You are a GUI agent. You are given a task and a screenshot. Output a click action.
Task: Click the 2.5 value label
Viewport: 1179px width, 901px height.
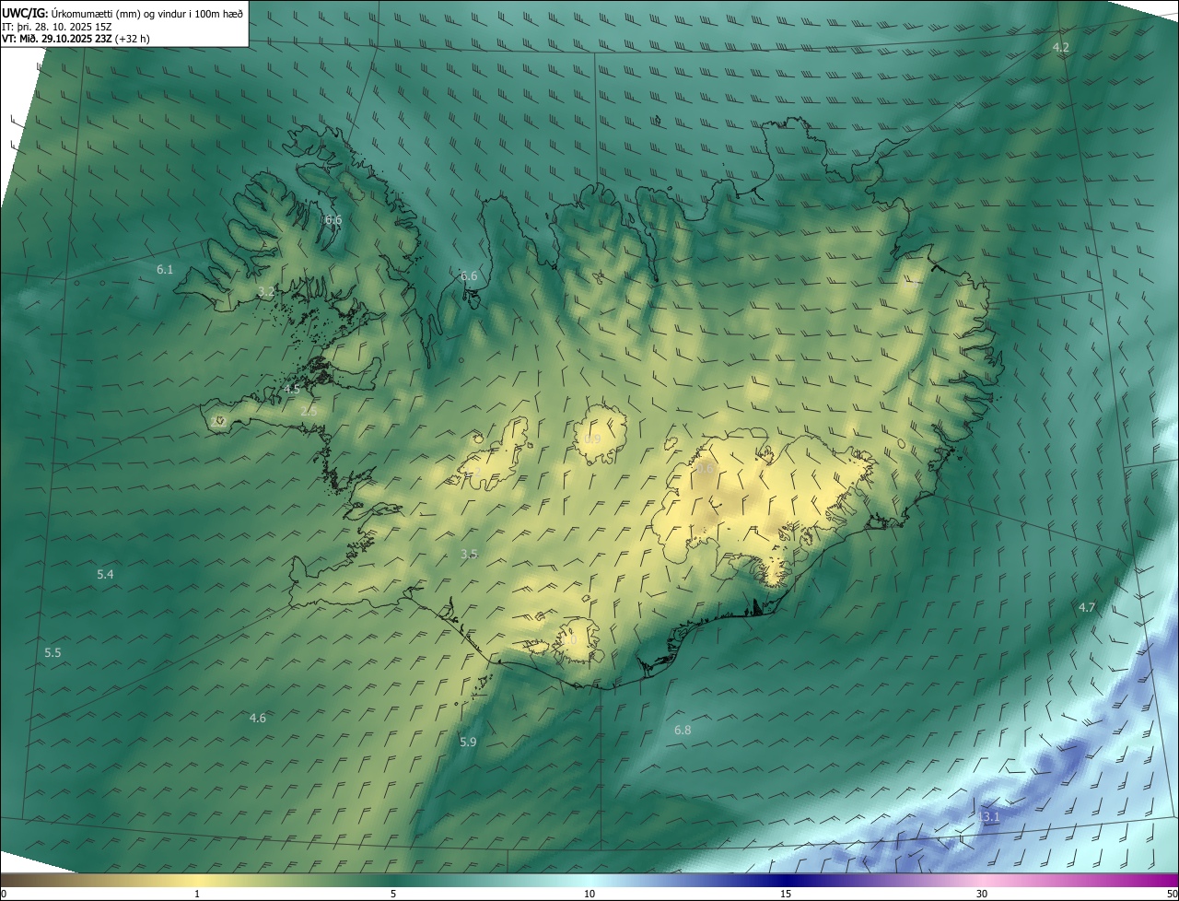(x=309, y=411)
